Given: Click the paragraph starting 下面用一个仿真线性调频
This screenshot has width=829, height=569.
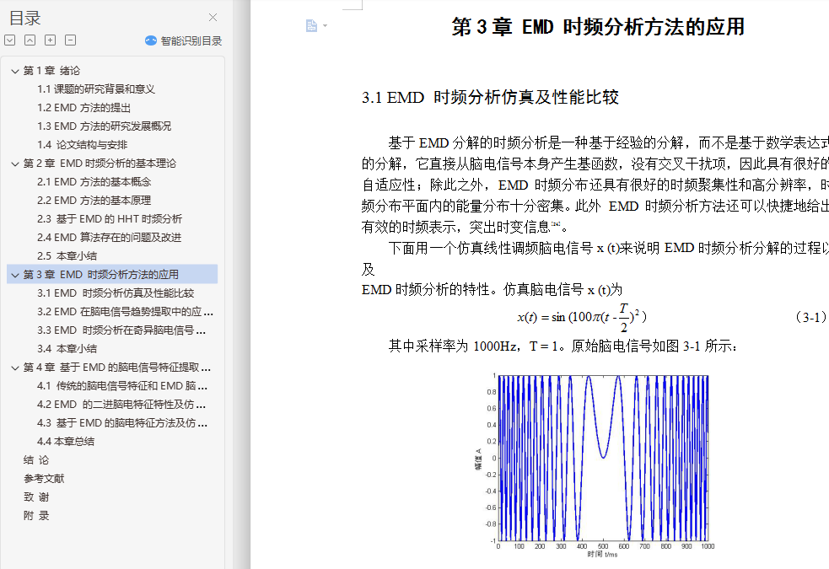Looking at the screenshot, I should point(595,258).
